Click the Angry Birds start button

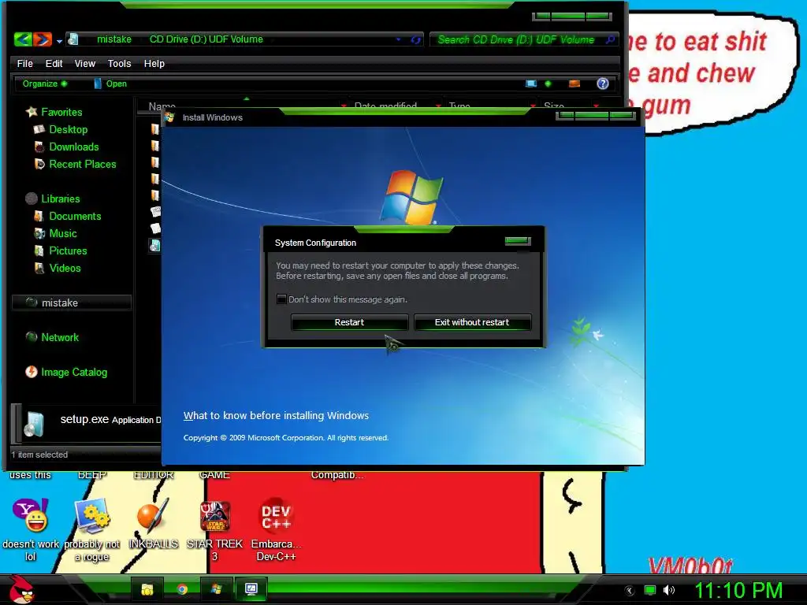coord(20,589)
